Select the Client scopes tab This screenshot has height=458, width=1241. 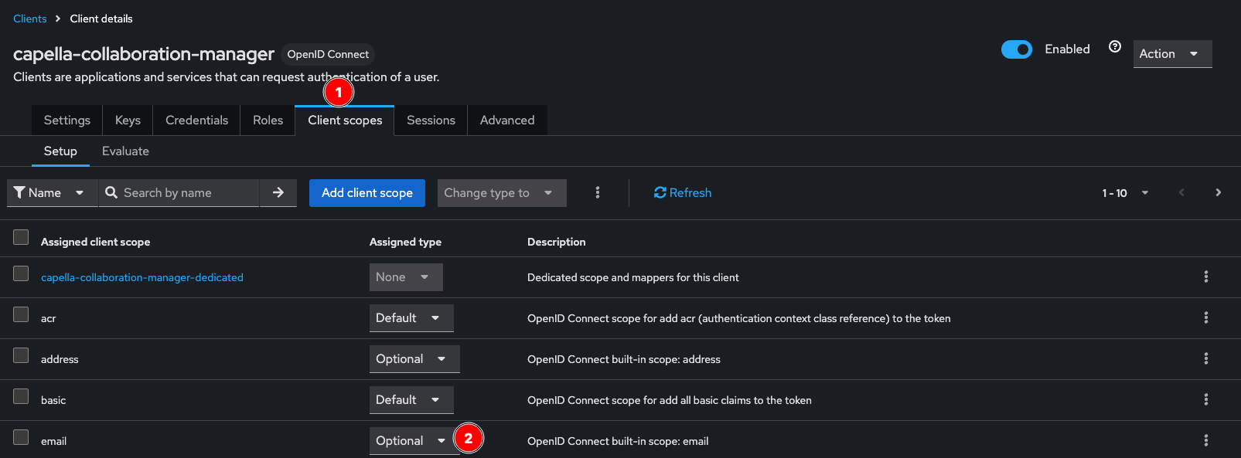(345, 120)
